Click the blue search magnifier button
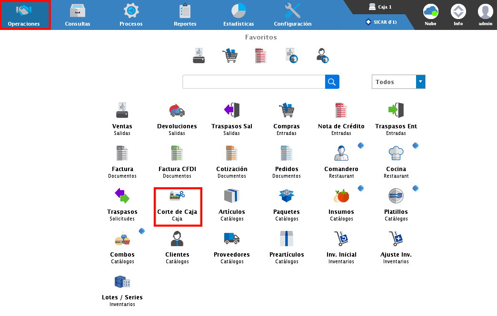 (x=332, y=82)
